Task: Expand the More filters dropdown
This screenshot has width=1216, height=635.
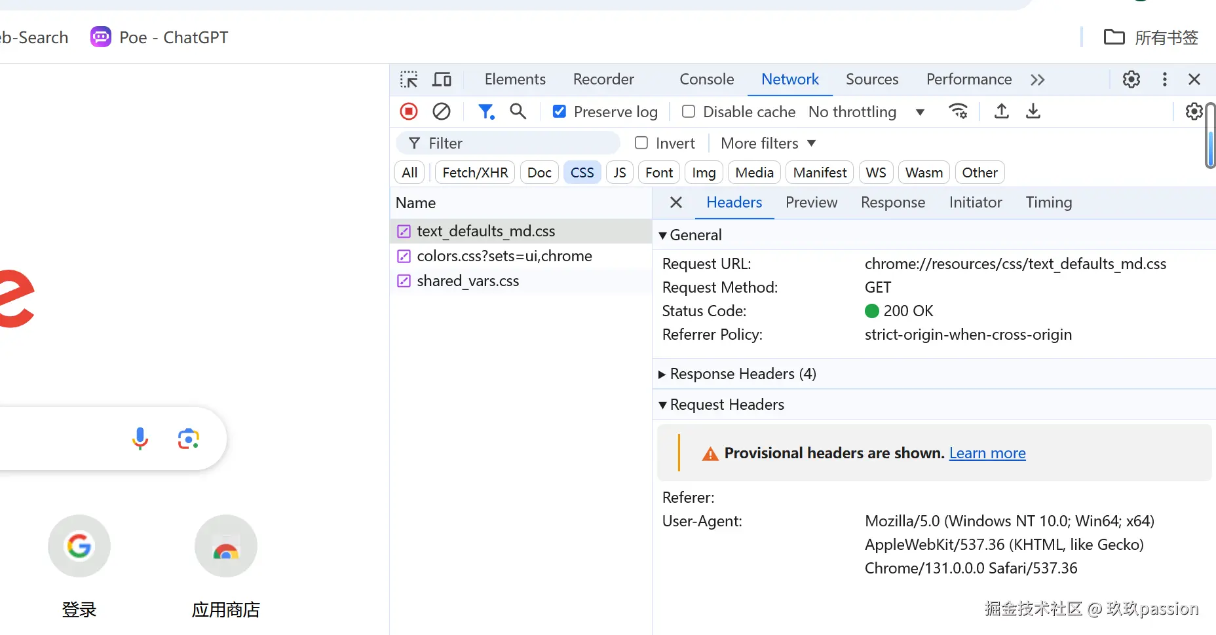Action: pos(768,143)
